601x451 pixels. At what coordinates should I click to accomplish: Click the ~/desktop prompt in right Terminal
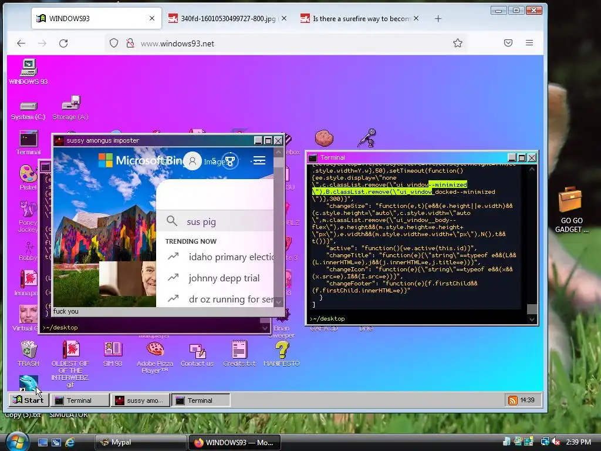pos(327,319)
